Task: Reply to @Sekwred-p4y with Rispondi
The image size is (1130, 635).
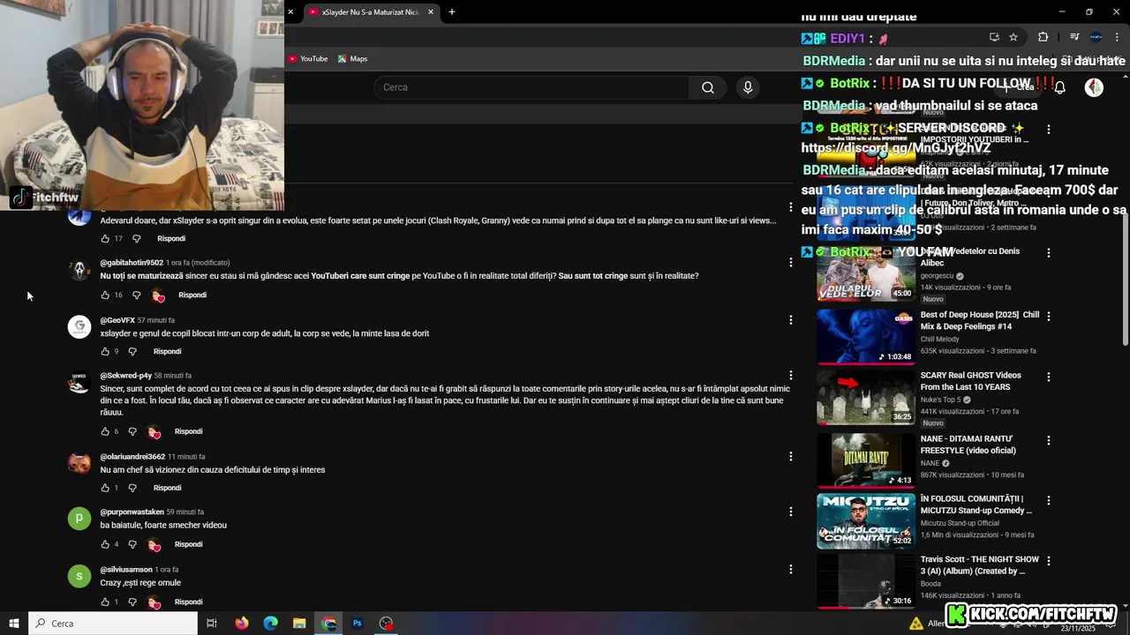Action: tap(189, 432)
